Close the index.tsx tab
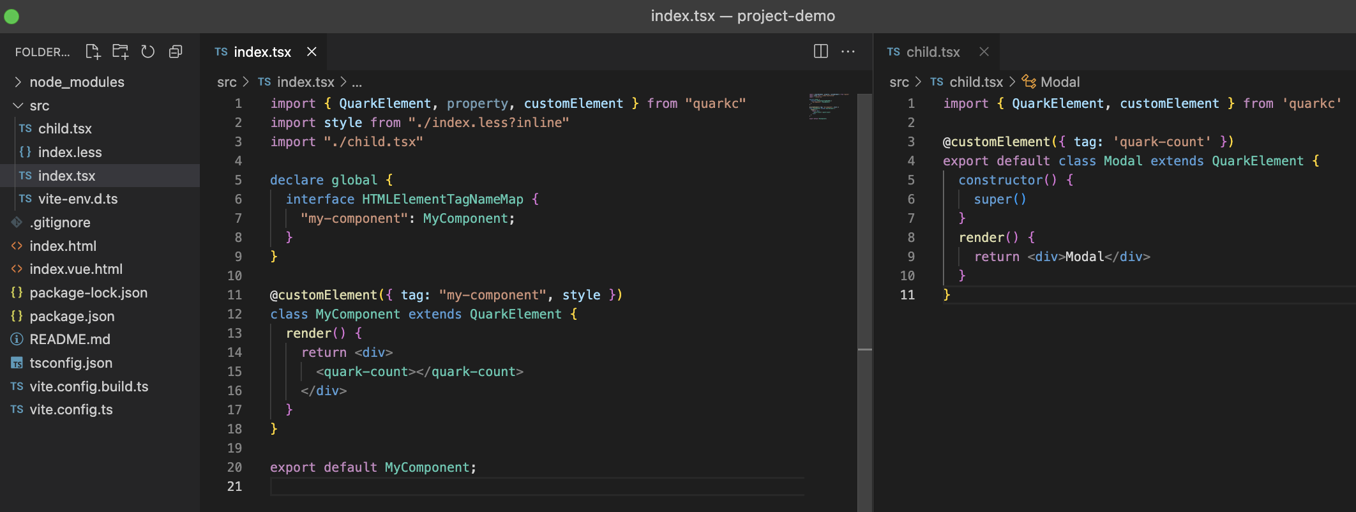Viewport: 1356px width, 512px height. [x=312, y=52]
